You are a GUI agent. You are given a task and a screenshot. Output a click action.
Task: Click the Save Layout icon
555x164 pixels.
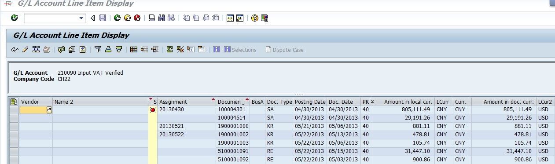pyautogui.click(x=154, y=50)
